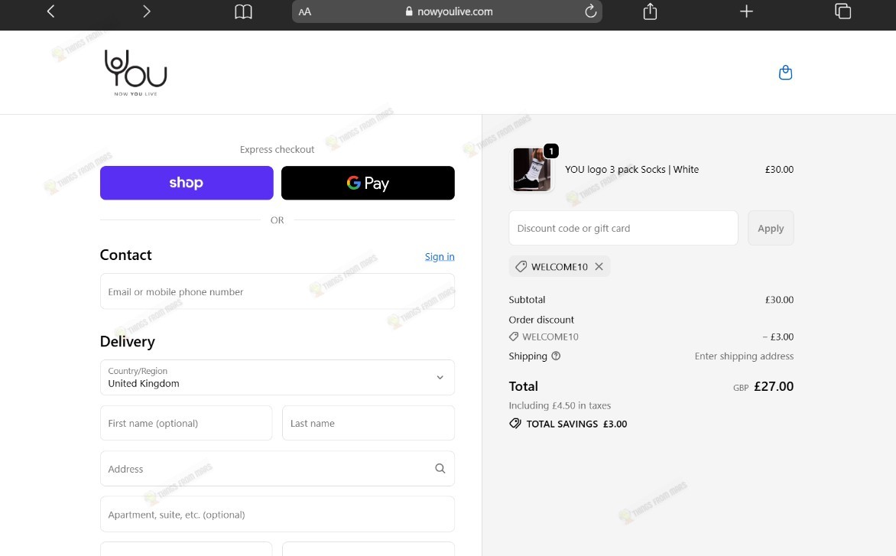This screenshot has height=556, width=896.
Task: Click the quantity badge on socks image
Action: click(x=551, y=151)
